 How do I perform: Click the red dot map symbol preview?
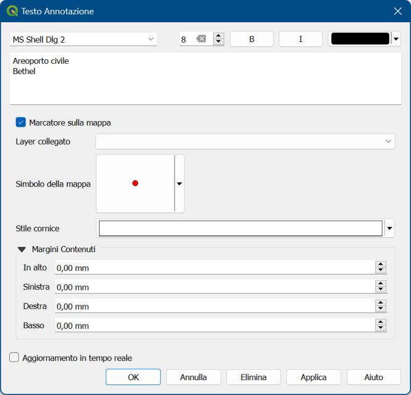coord(135,184)
